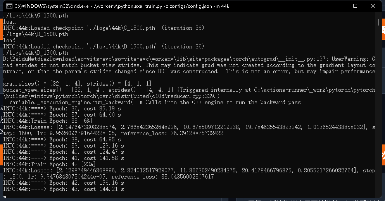Click the 'grad.sizes() = [32, 1, 4]' line
The height and width of the screenshot is (201, 385).
77,84
